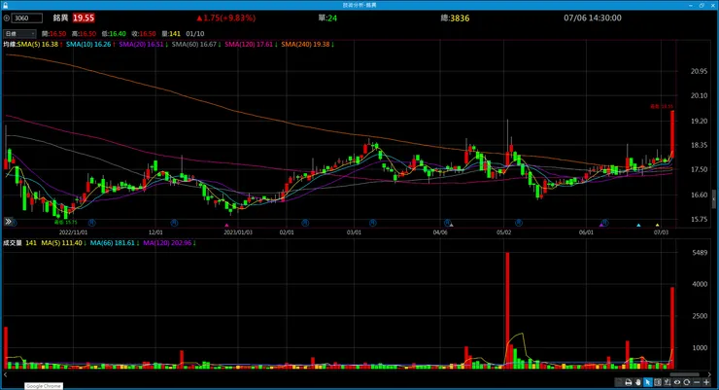Select the arrow pointer tool

[x=647, y=382]
